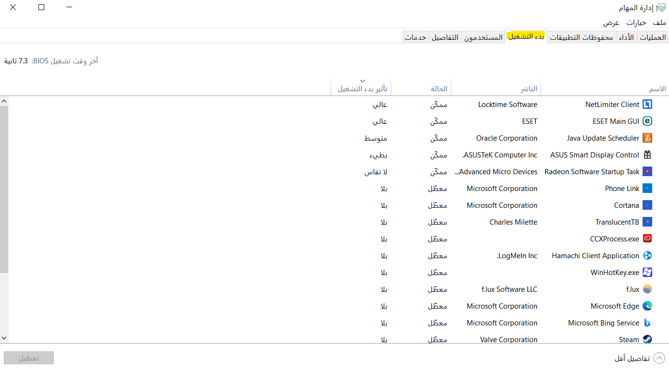Click the Java Update Scheduler icon
Image resolution: width=669 pixels, height=371 pixels.
point(647,138)
